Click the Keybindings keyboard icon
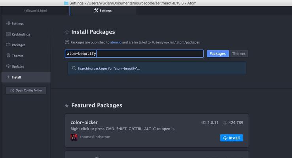The height and width of the screenshot is (158, 292). [x=8, y=34]
